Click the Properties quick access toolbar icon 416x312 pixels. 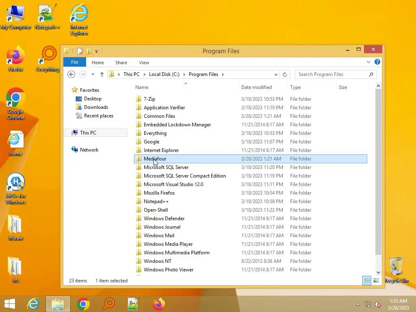click(80, 51)
